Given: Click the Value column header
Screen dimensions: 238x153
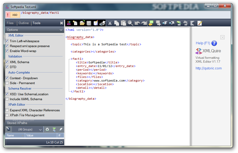Looking at the screenshot, I should click(41, 135).
